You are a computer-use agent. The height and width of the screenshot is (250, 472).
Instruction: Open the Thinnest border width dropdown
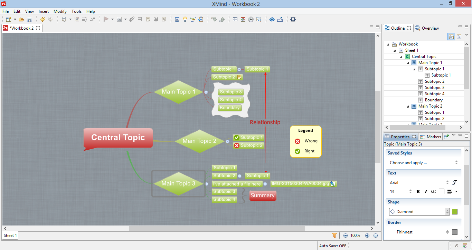pyautogui.click(x=419, y=232)
